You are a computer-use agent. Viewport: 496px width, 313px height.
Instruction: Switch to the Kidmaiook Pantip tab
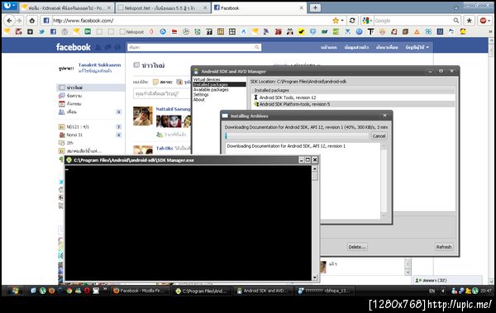pos(66,8)
